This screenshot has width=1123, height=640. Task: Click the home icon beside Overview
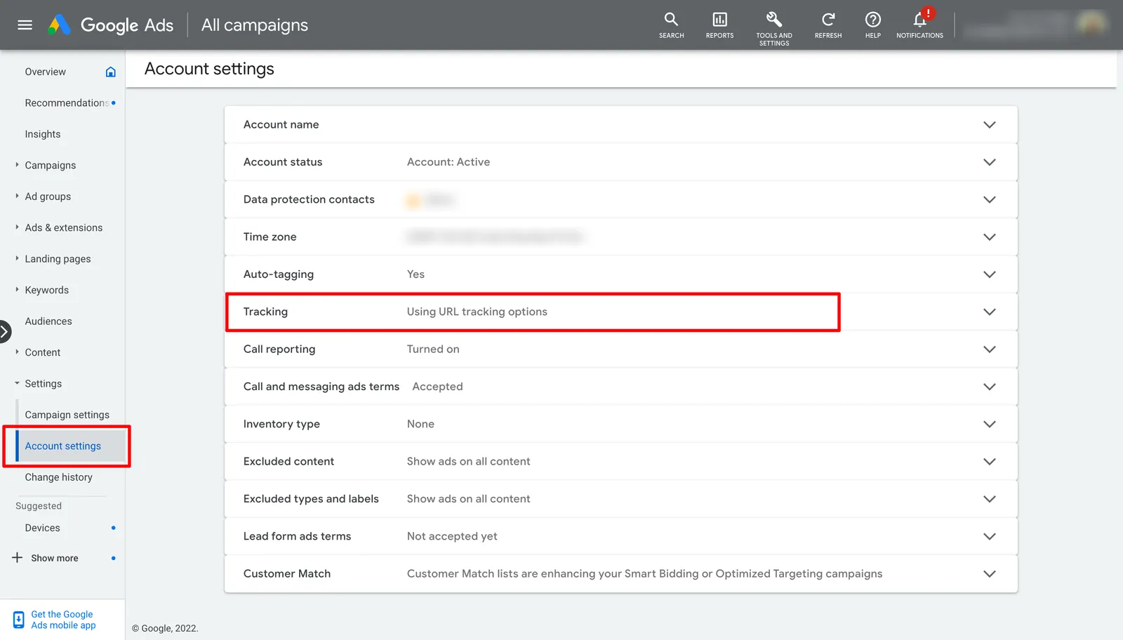(110, 72)
